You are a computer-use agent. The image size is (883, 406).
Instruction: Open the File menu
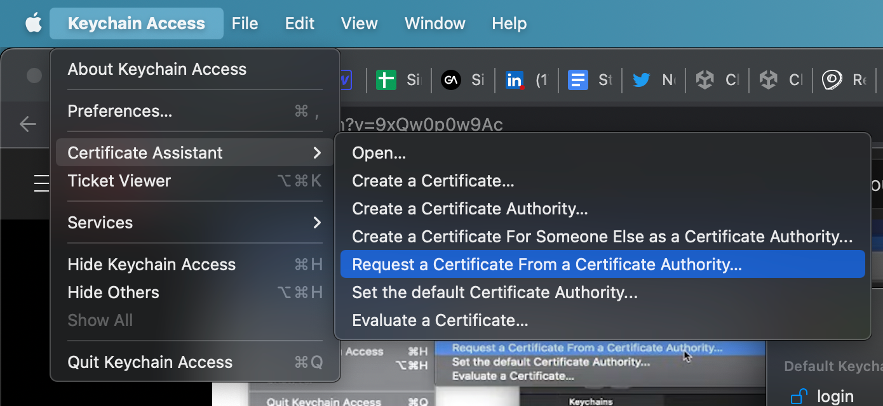point(245,23)
